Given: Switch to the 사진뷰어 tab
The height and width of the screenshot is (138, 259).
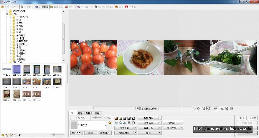Looking at the screenshot, I should coord(27,6).
